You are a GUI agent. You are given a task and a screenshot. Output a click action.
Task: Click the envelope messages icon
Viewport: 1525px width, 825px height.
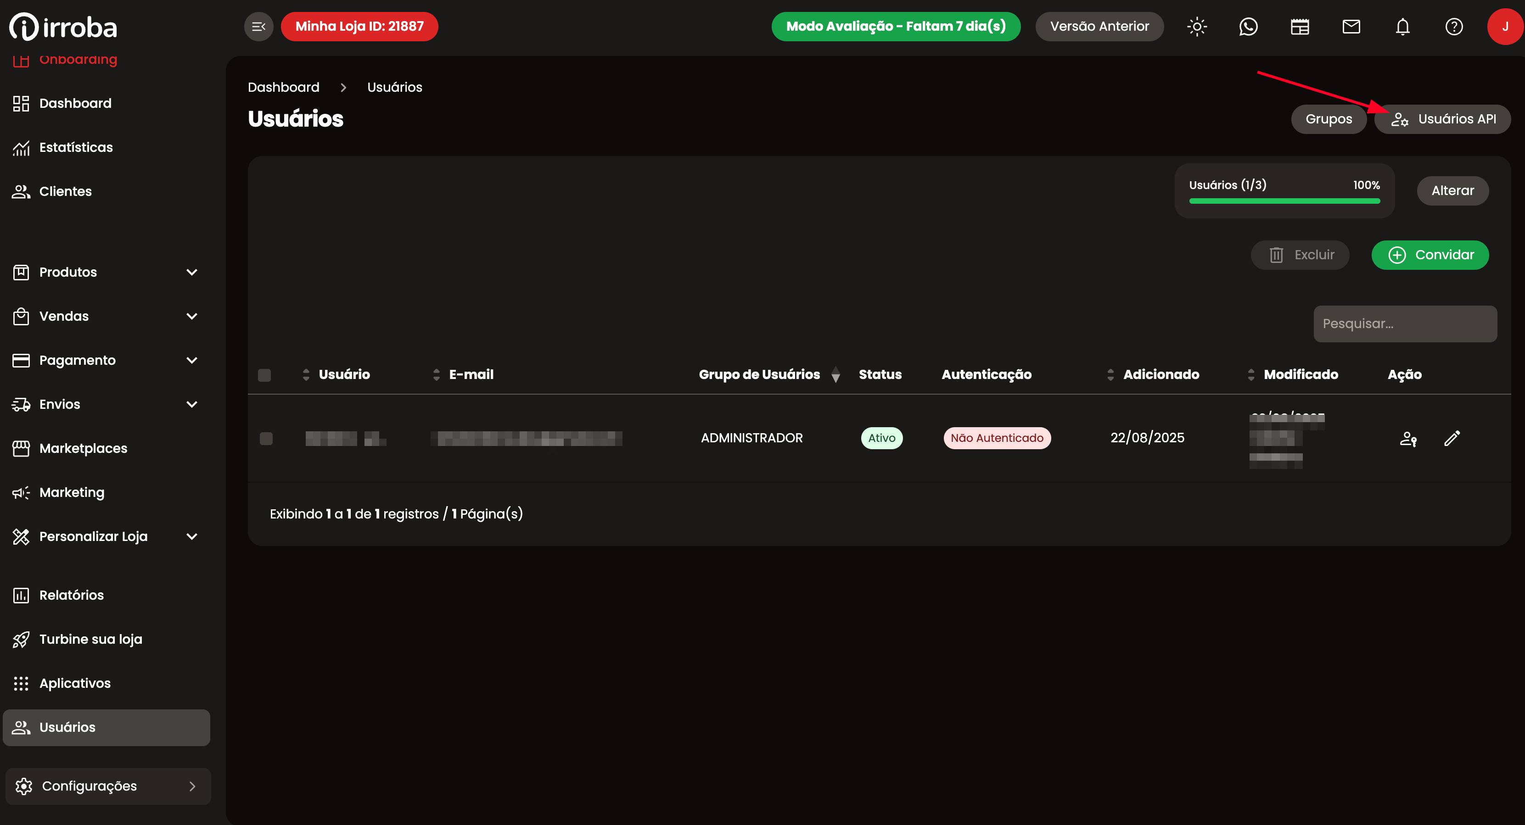(1351, 27)
